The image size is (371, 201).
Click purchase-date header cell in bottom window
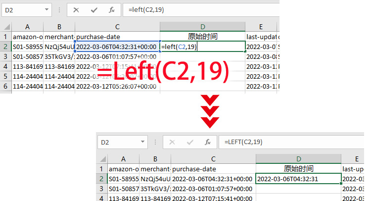(x=213, y=169)
